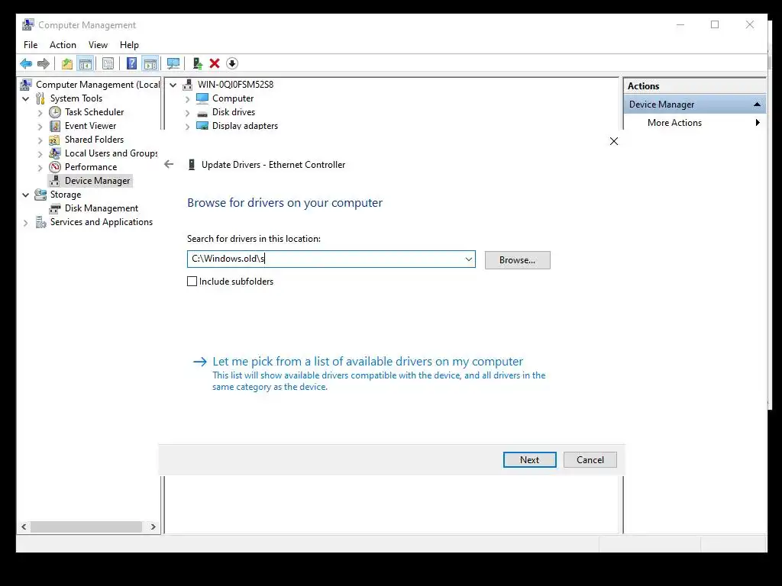Collapse the WIN-0QI0FSM52S8 device node

[173, 85]
